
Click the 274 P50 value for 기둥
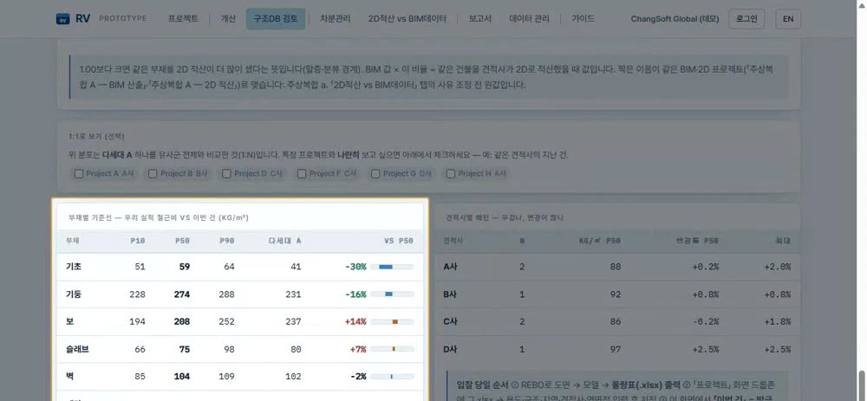click(x=182, y=294)
